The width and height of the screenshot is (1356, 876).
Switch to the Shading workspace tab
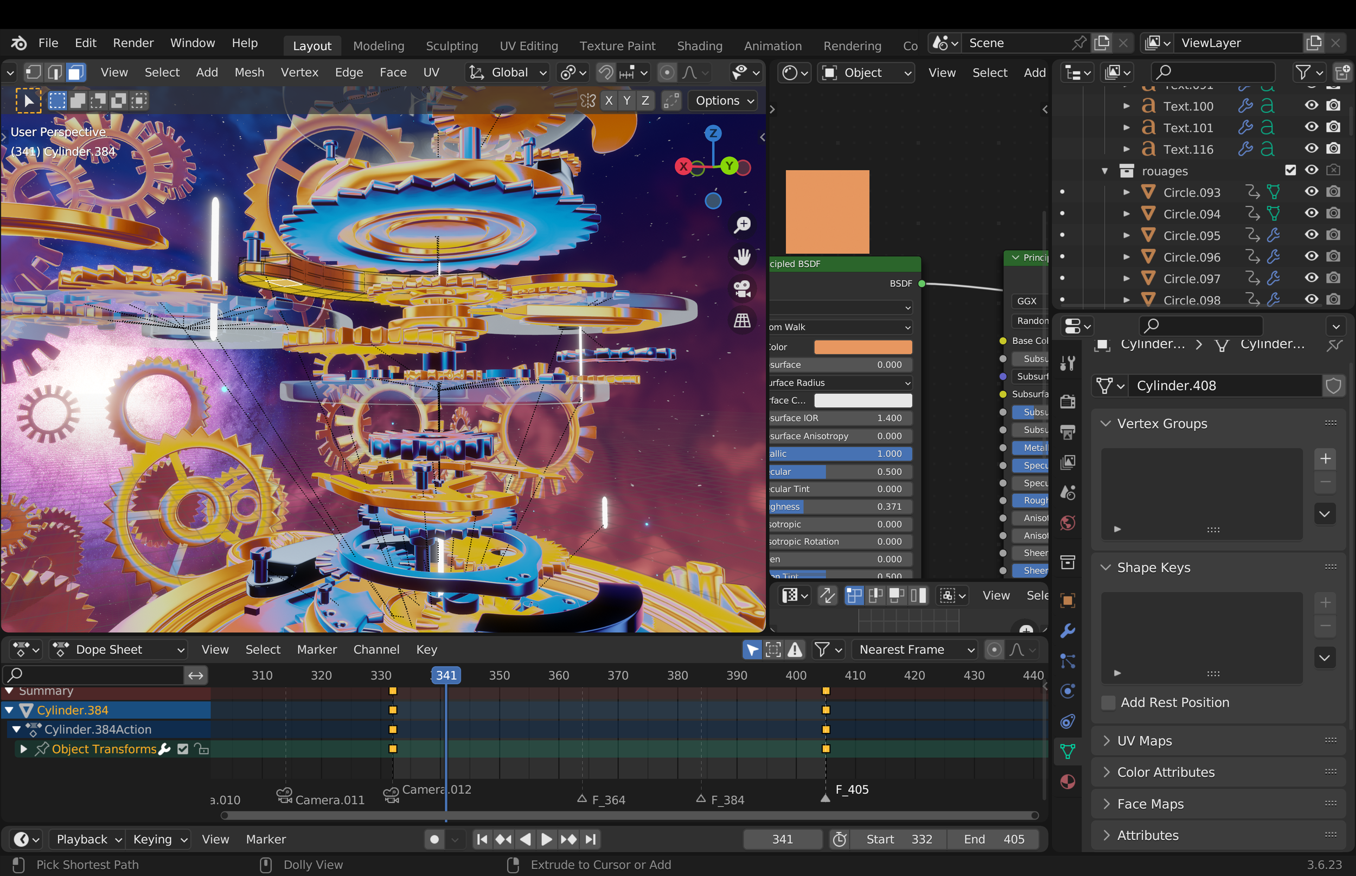click(x=699, y=46)
